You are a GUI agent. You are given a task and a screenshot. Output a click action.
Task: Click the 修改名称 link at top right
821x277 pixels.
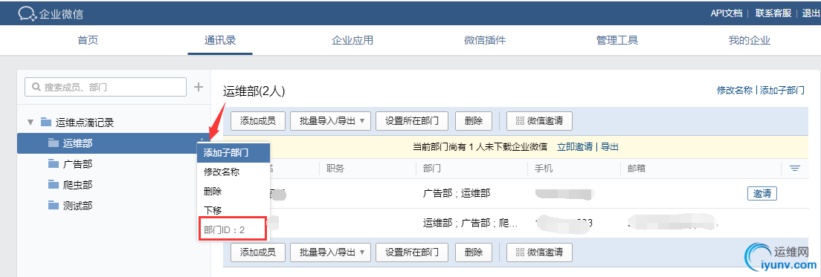click(735, 91)
